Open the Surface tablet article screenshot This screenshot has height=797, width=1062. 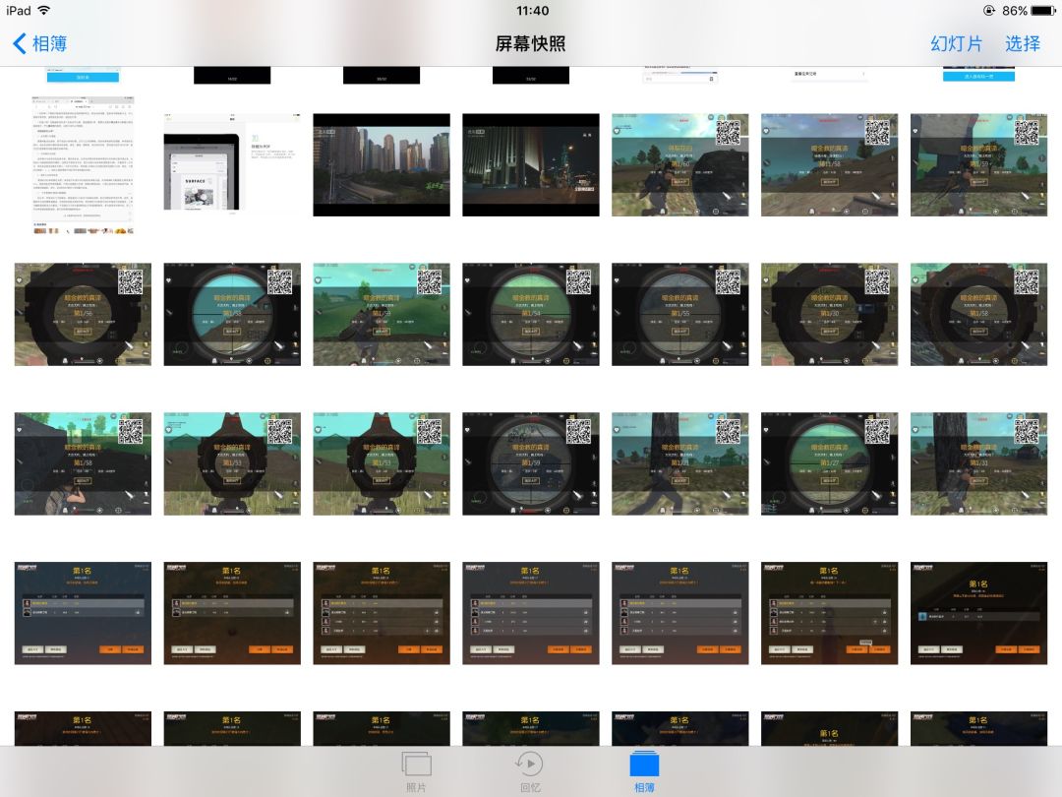tap(232, 164)
